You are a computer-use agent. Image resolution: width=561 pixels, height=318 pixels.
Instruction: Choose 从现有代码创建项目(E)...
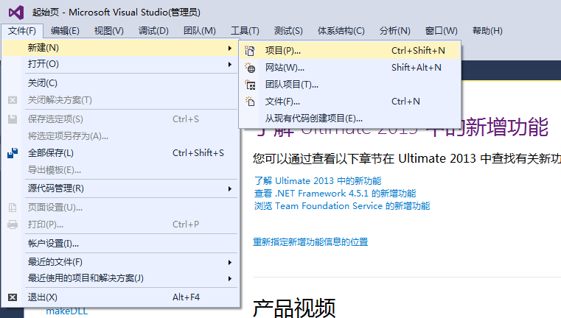350,119
